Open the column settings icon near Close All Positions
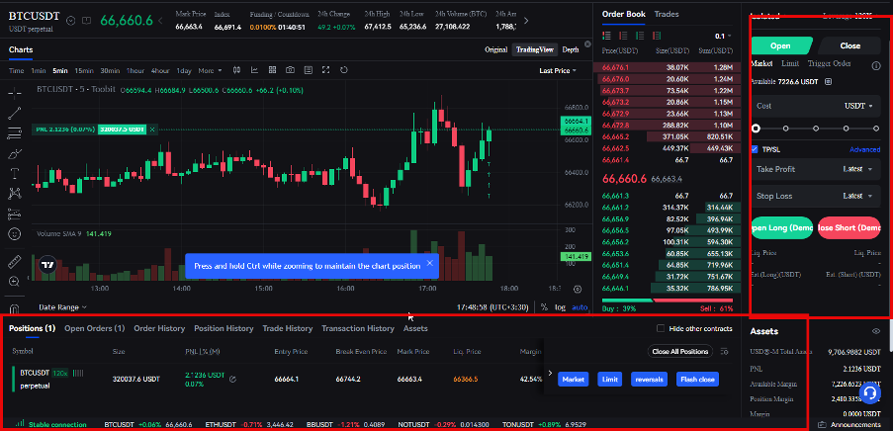 point(725,352)
